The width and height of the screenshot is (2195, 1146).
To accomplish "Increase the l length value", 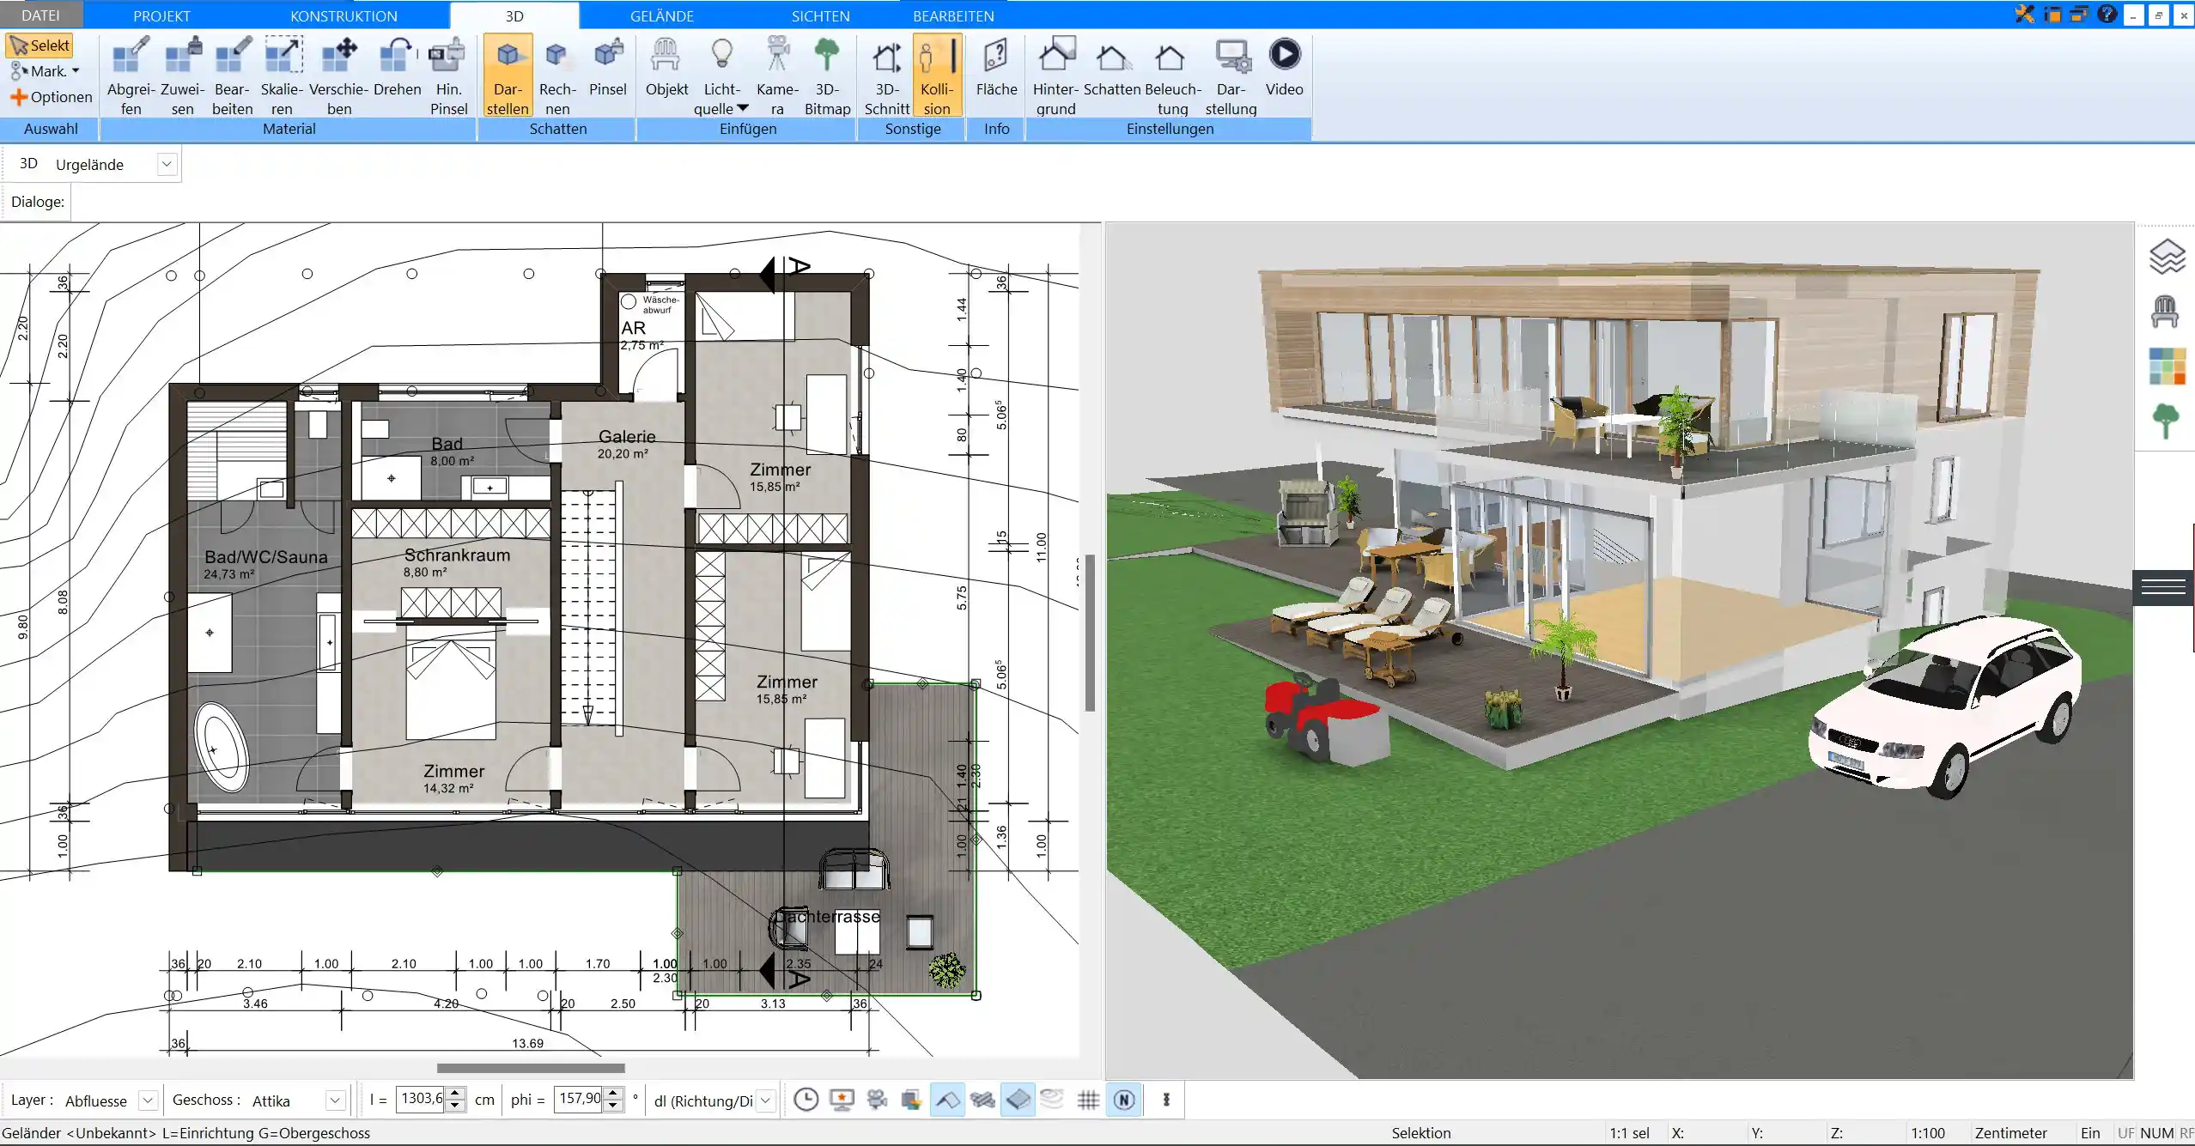I will coord(457,1094).
